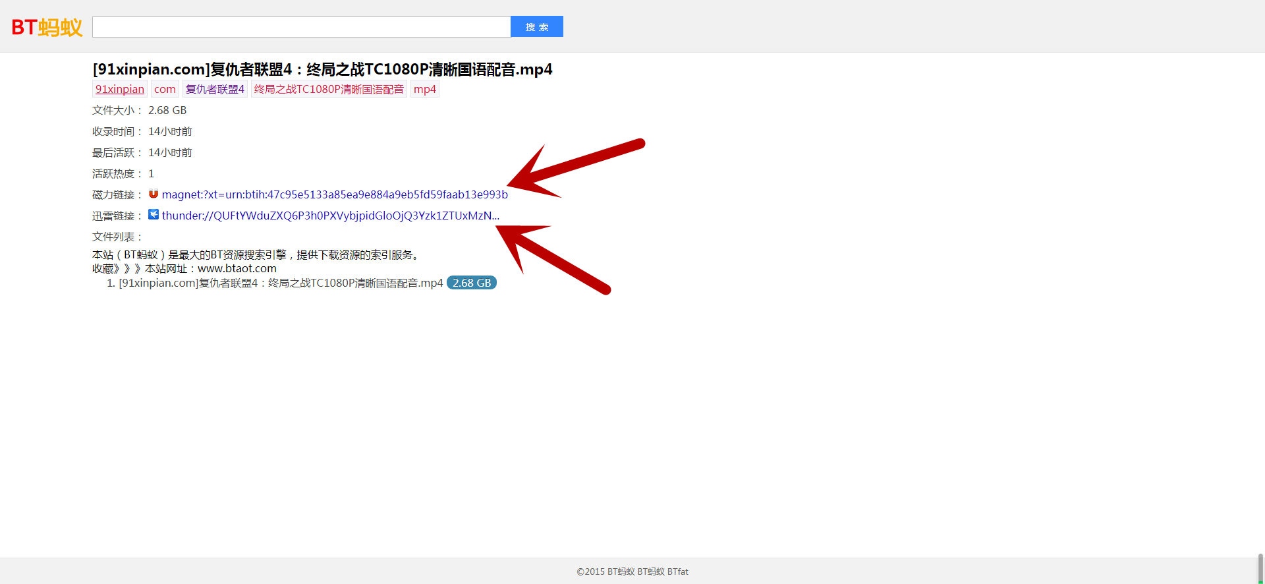Click the 磁力链接 label
The height and width of the screenshot is (584, 1265).
click(x=117, y=194)
